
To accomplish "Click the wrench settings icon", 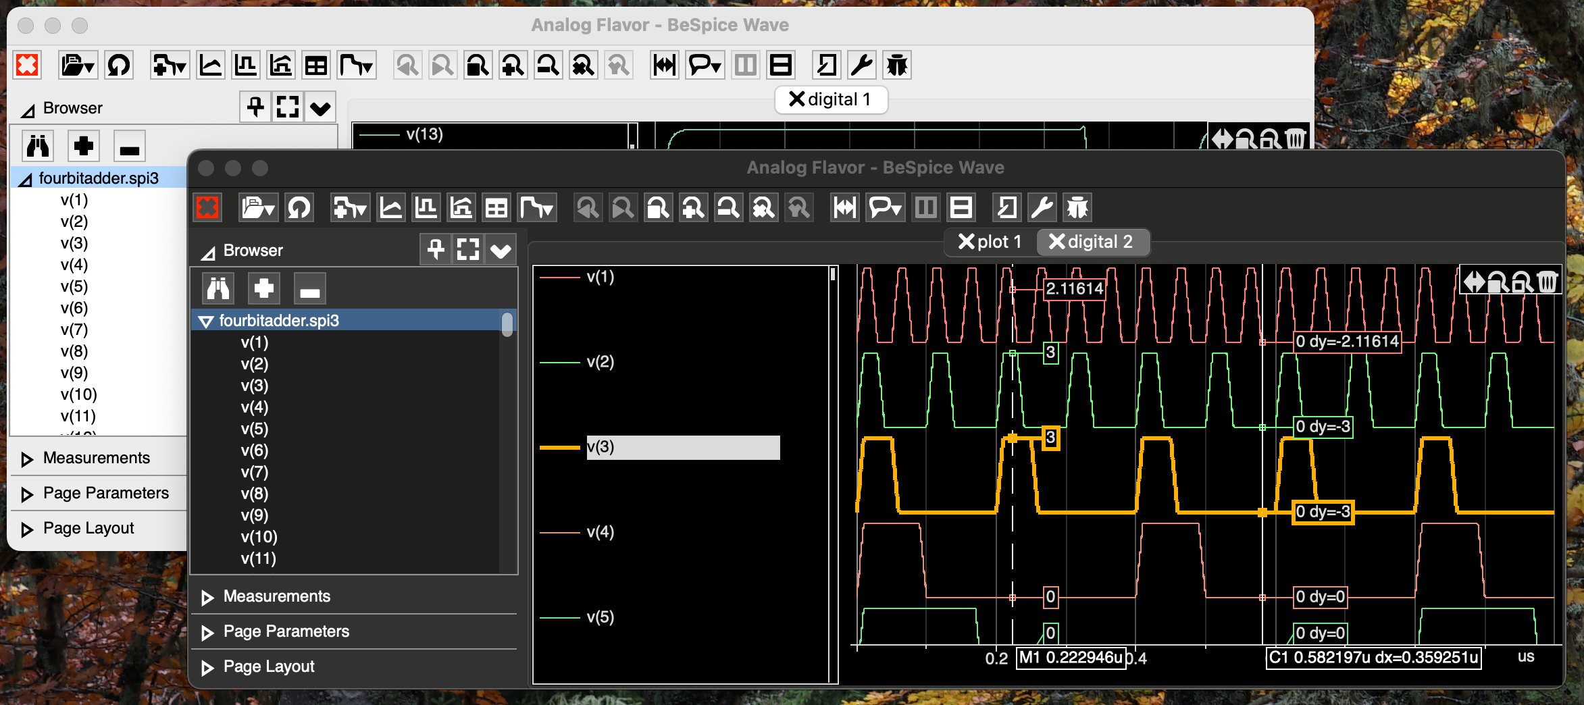I will click(1042, 207).
